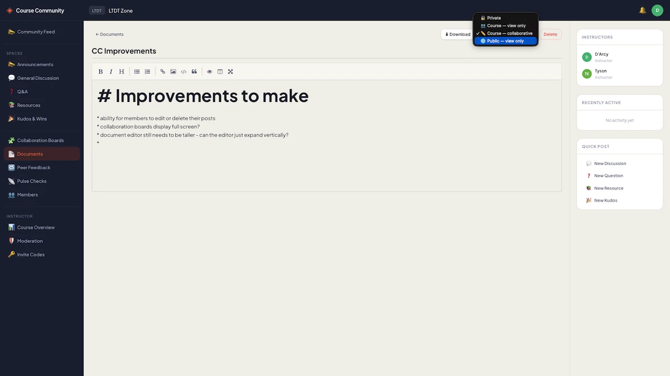Insert a link in the document

162,72
